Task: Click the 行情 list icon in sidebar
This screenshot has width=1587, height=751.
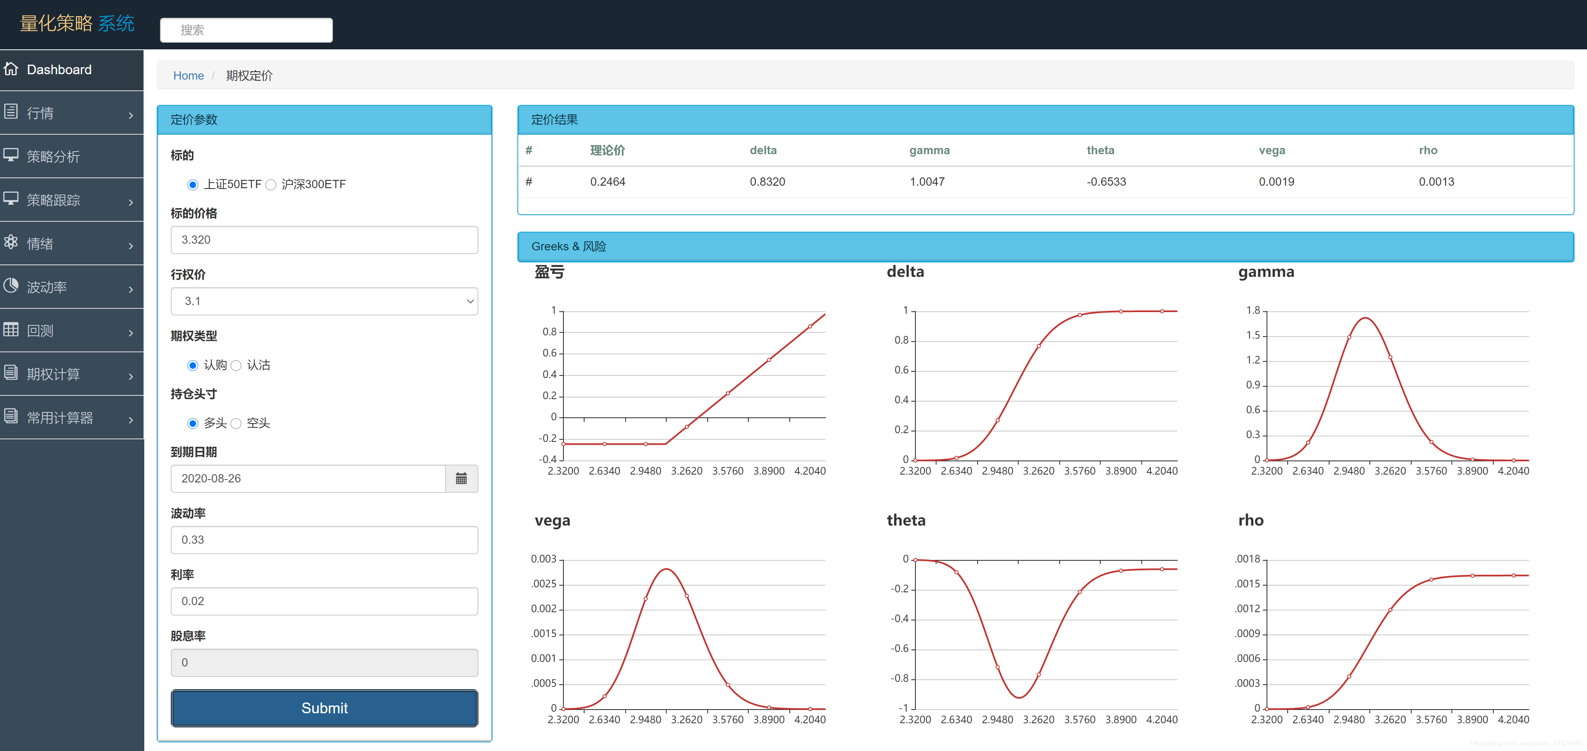Action: (x=11, y=112)
